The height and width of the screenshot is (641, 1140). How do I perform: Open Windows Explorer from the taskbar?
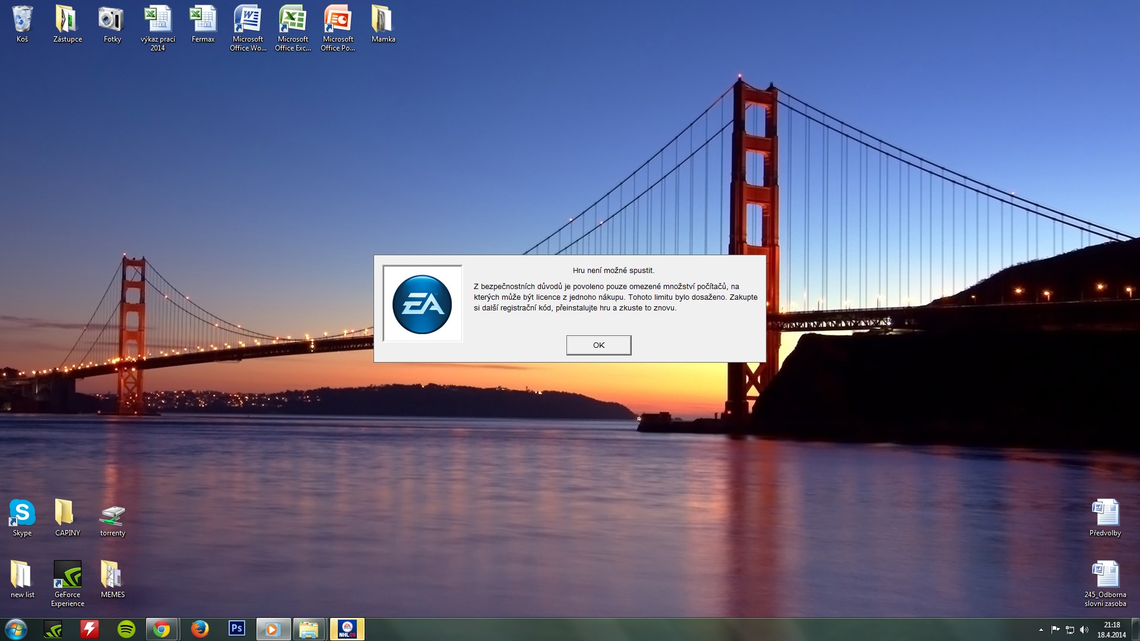[x=309, y=629]
